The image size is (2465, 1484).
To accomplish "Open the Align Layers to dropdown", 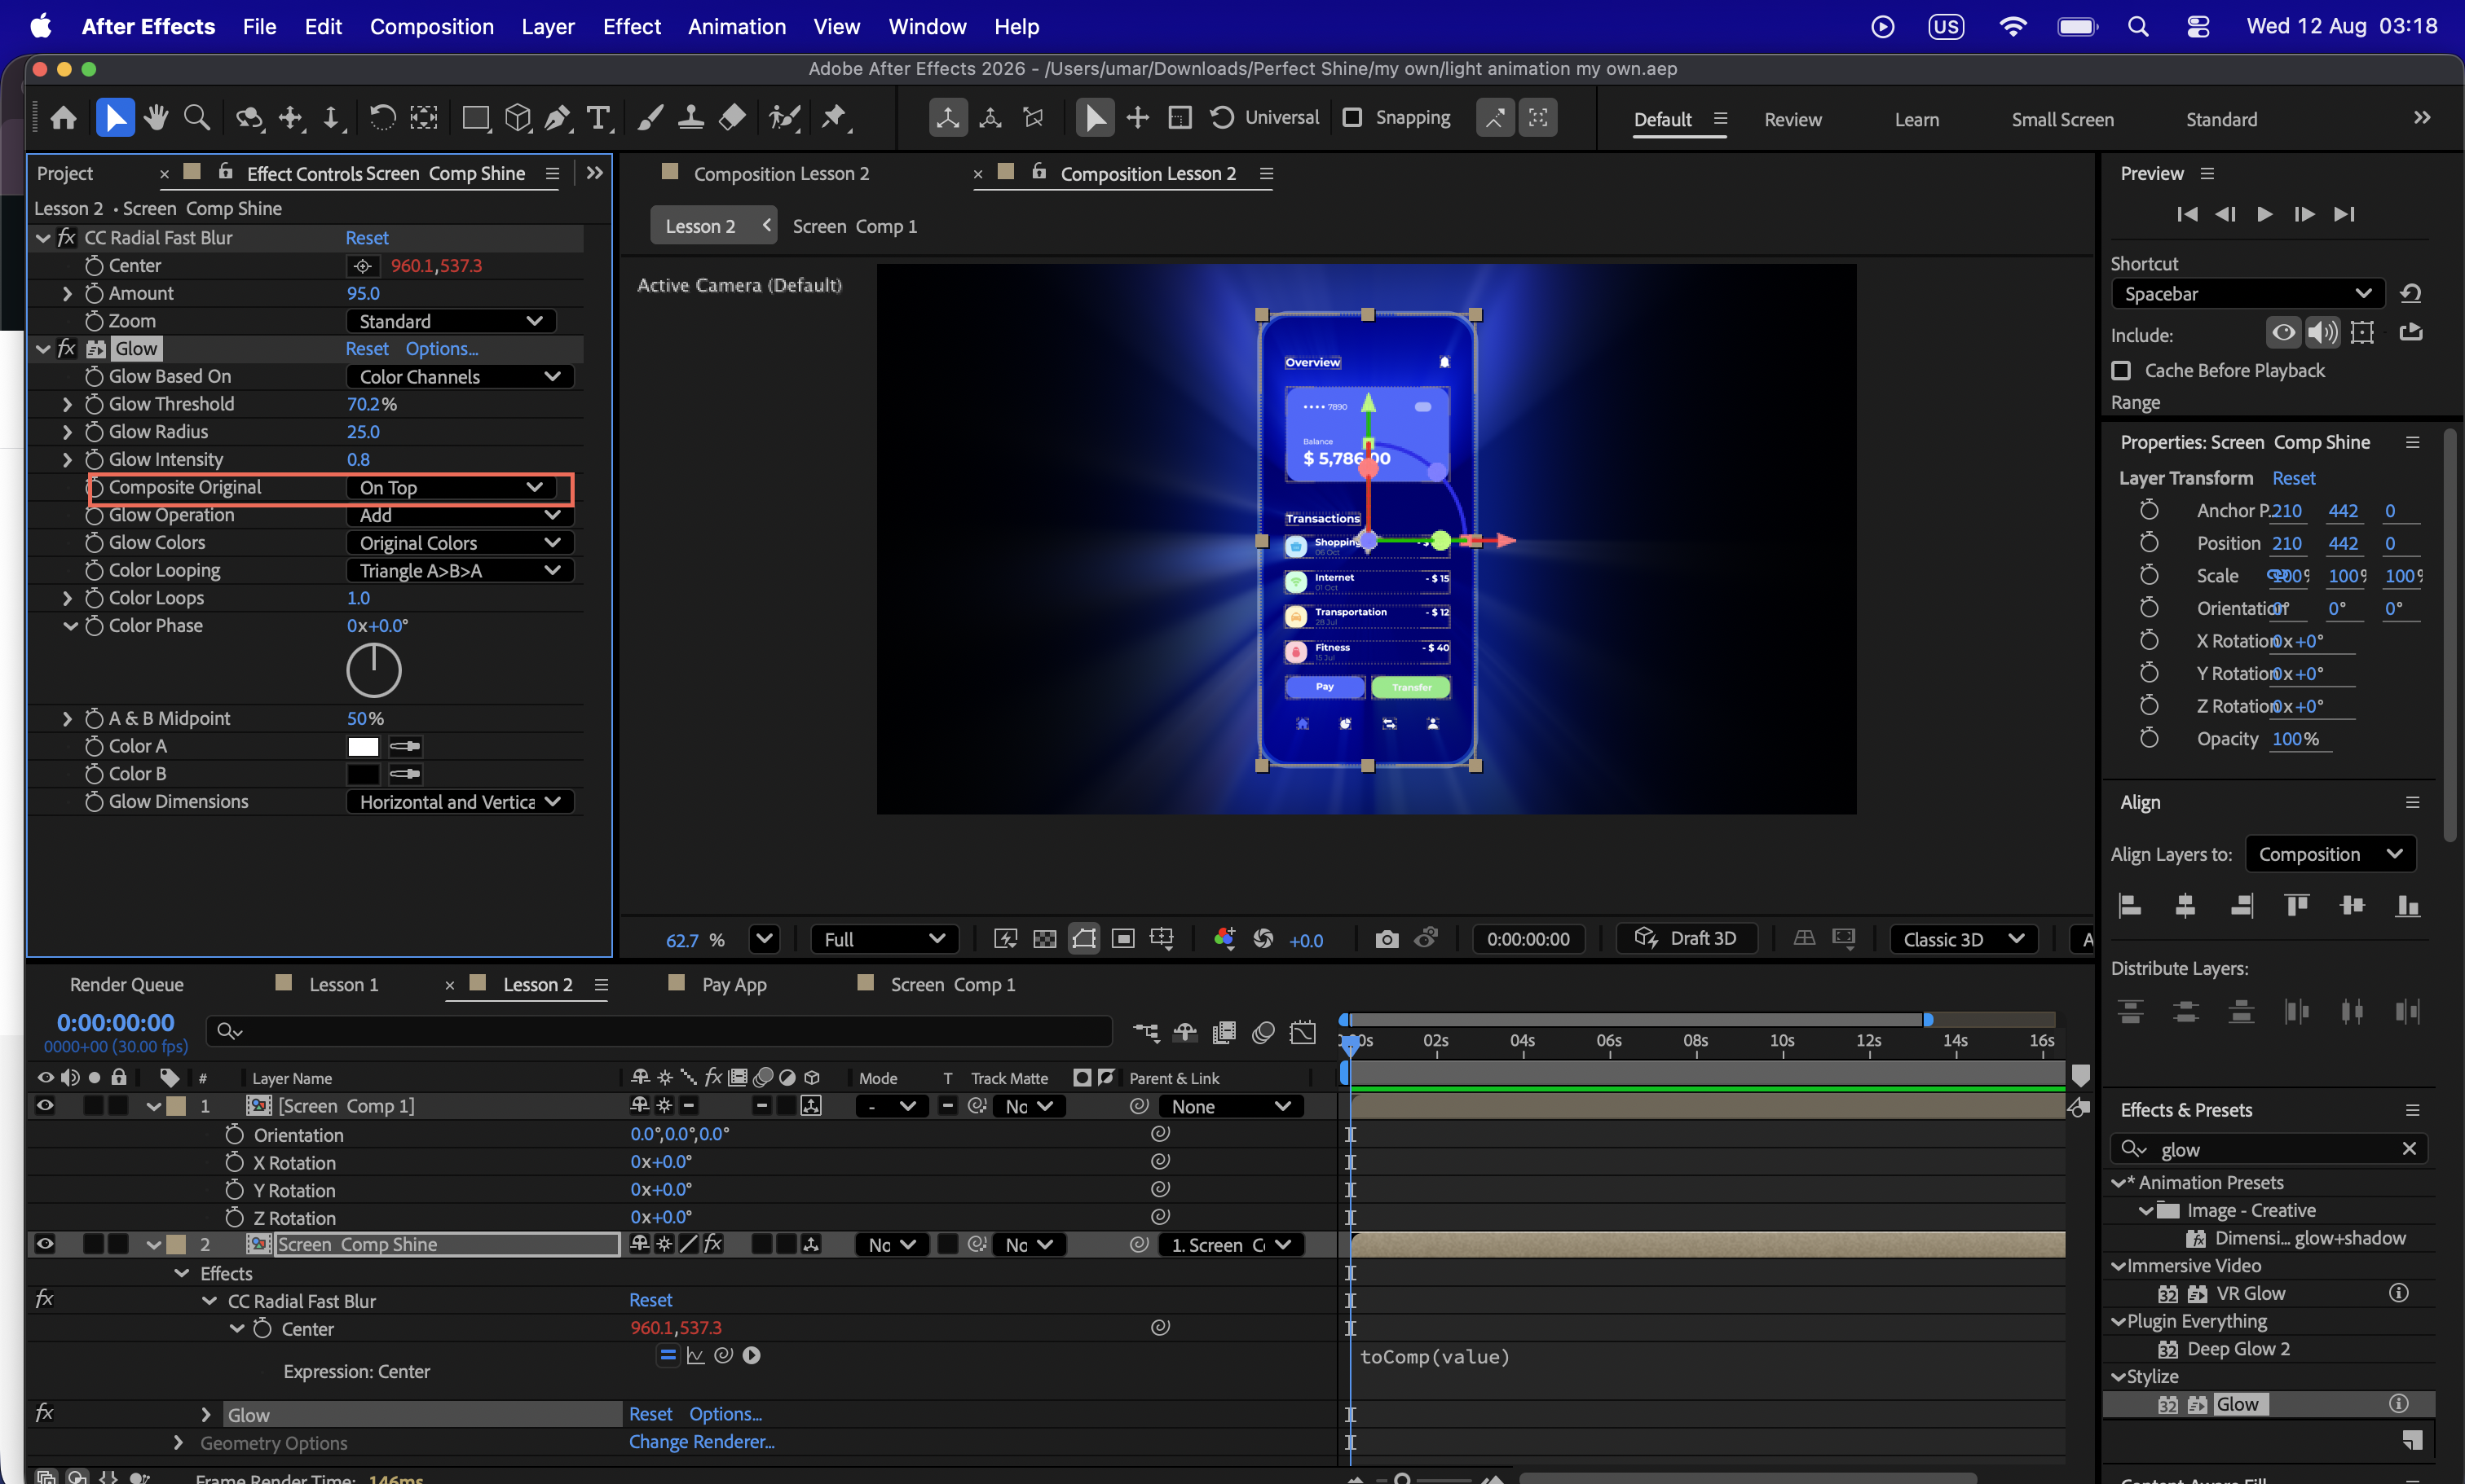I will click(2330, 854).
